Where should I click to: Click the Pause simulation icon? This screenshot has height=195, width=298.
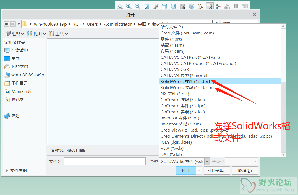pos(236,6)
